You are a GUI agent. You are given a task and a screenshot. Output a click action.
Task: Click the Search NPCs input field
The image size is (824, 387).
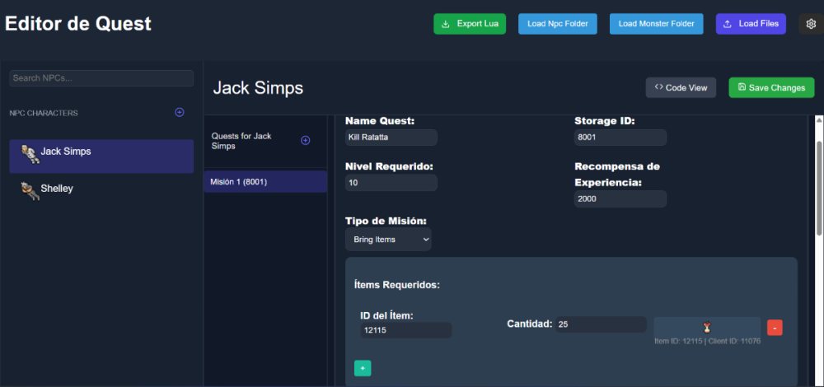pyautogui.click(x=101, y=78)
